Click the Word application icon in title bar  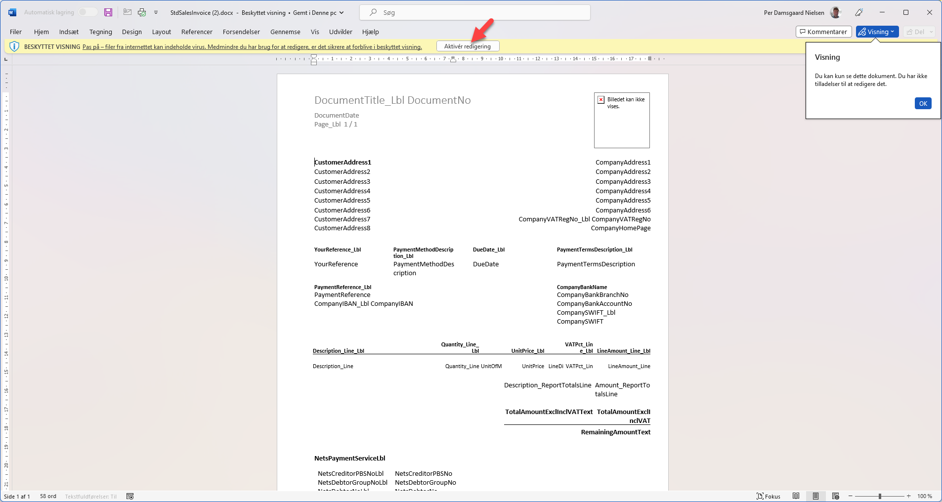click(x=12, y=12)
